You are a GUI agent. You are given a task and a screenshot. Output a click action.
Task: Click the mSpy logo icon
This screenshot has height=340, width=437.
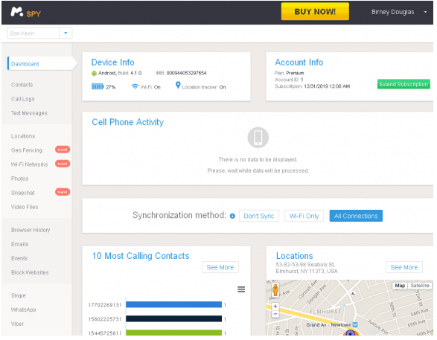coord(16,12)
